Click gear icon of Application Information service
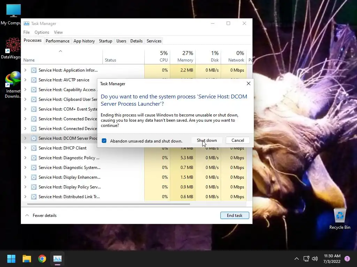This screenshot has height=267, width=357. click(x=34, y=70)
